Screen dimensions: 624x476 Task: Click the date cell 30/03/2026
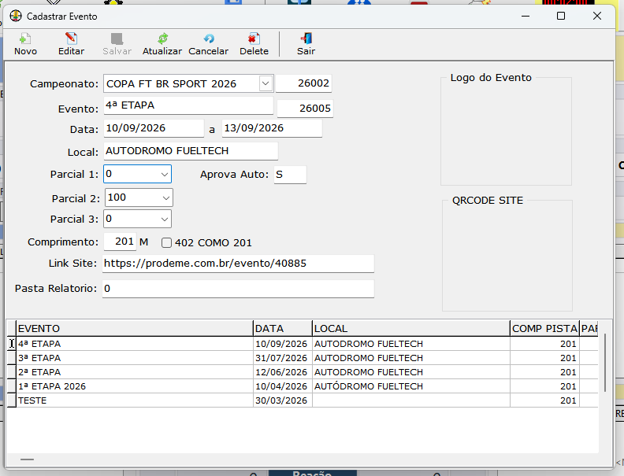[x=283, y=400]
